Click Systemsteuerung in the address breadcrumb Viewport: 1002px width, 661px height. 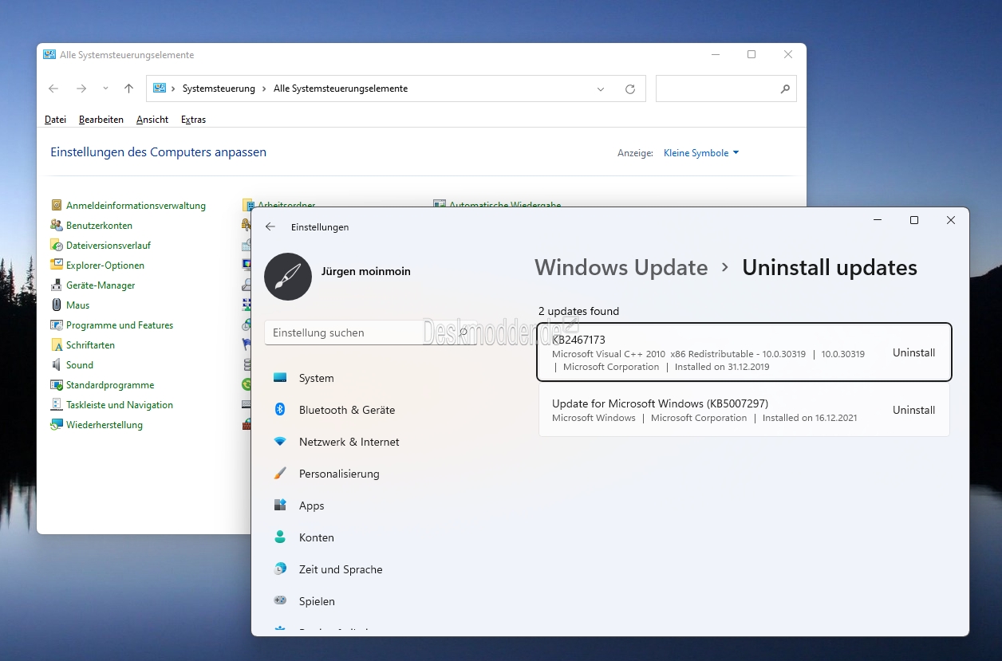(x=219, y=89)
